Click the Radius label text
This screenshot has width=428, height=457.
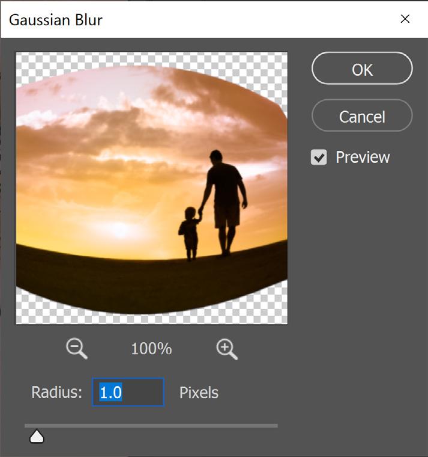57,392
